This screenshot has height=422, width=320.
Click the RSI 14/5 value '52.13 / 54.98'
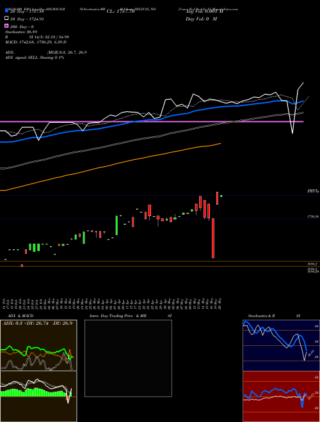tap(56, 37)
